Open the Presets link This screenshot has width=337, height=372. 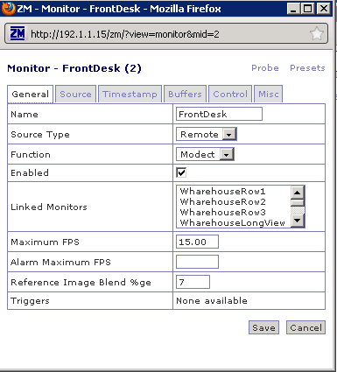tap(307, 68)
